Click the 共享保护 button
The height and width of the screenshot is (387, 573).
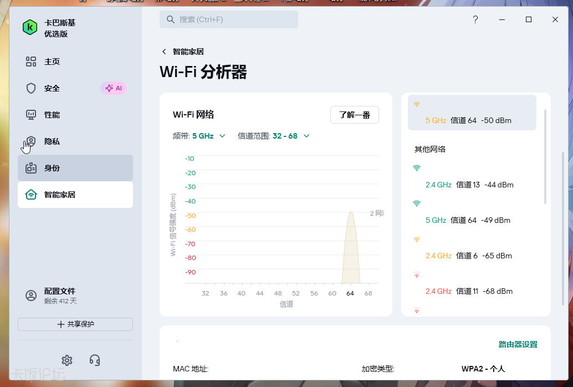75,324
